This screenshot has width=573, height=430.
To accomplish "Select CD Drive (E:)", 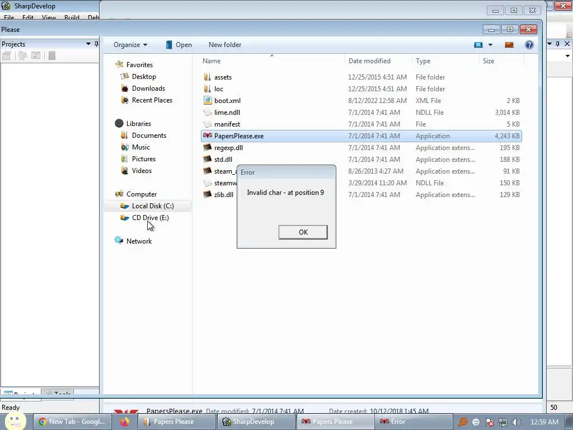I will point(150,218).
